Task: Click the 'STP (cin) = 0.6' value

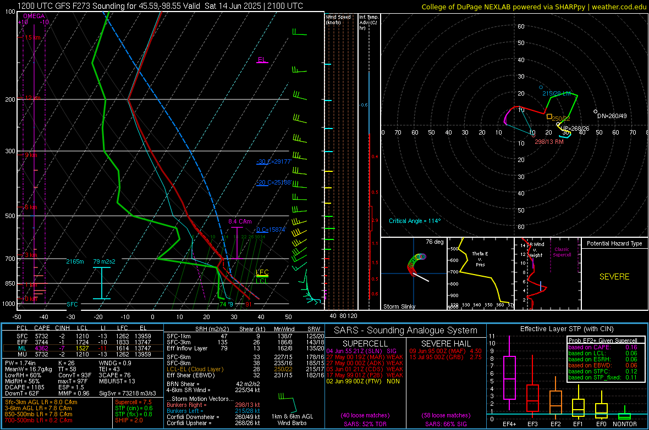Action: (134, 409)
